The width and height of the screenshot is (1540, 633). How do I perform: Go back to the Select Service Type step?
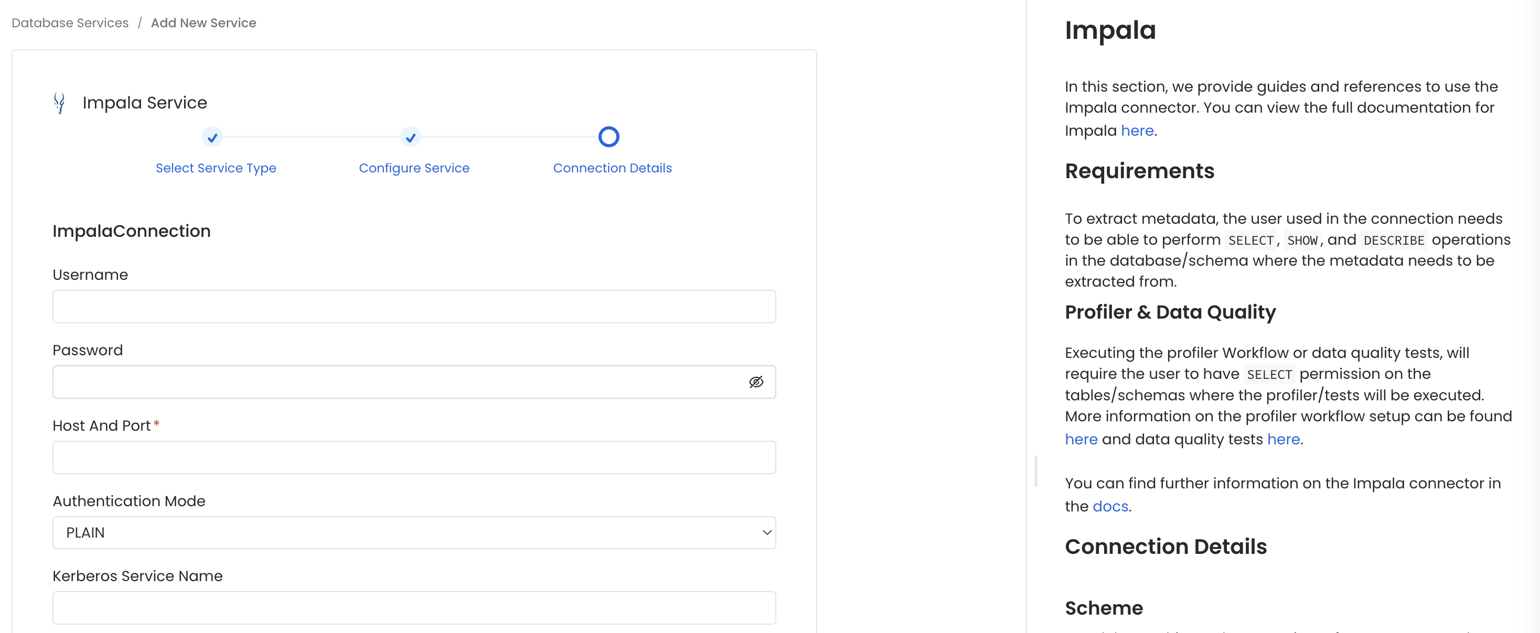[216, 168]
